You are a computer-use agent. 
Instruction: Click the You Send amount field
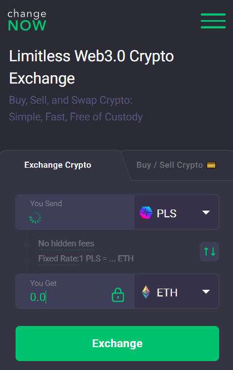pos(75,212)
